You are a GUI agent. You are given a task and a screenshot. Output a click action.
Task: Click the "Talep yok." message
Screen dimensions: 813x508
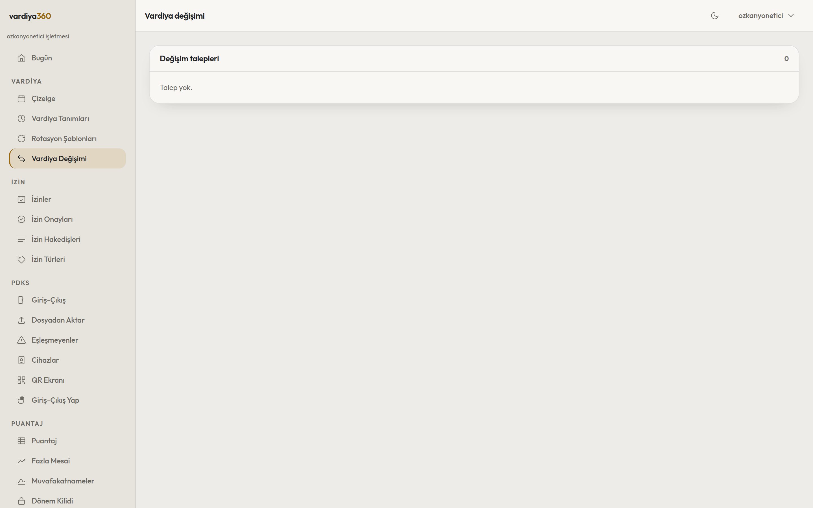coord(176,87)
